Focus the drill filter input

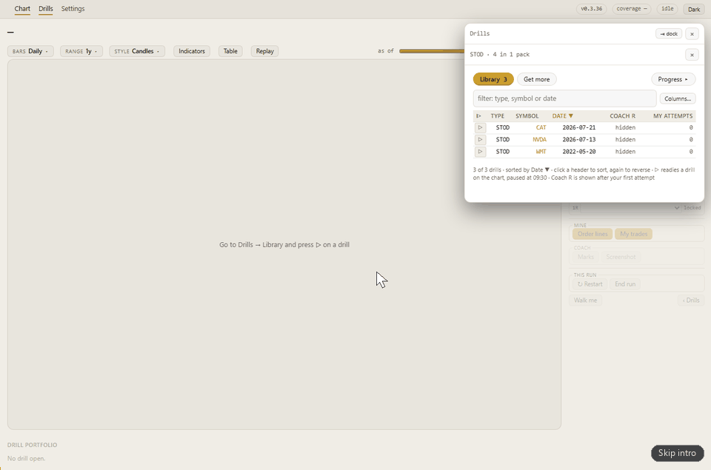[x=564, y=98]
